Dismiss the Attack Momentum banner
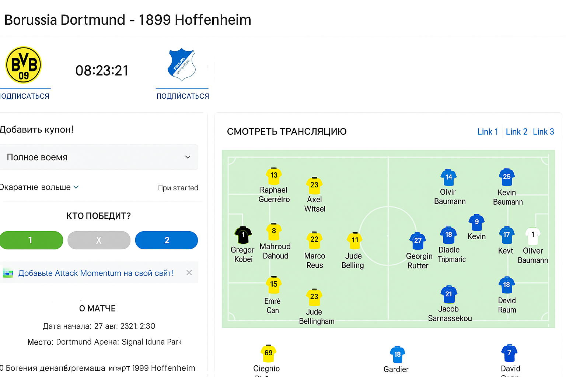Screen dimensions: 566x377 tap(189, 273)
